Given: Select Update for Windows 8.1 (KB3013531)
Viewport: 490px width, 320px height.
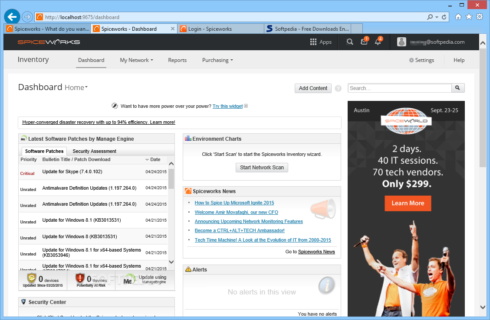Looking at the screenshot, I should pyautogui.click(x=93, y=220).
